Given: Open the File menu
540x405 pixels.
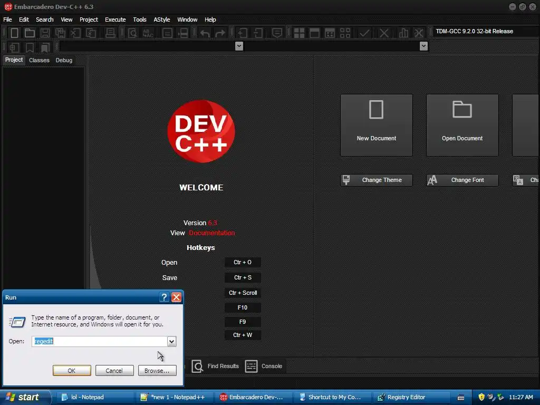Looking at the screenshot, I should pos(7,20).
